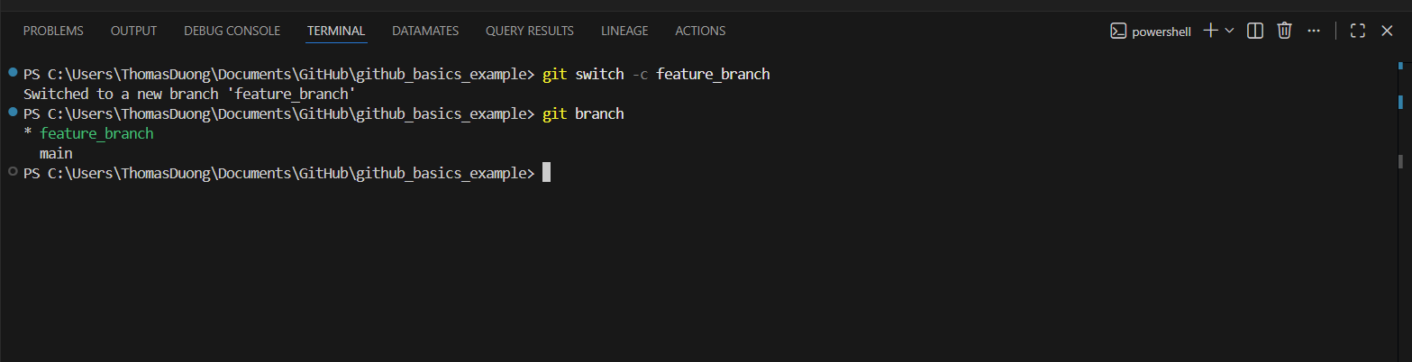
Task: Click the blue dot beside git branch command
Action: point(12,113)
